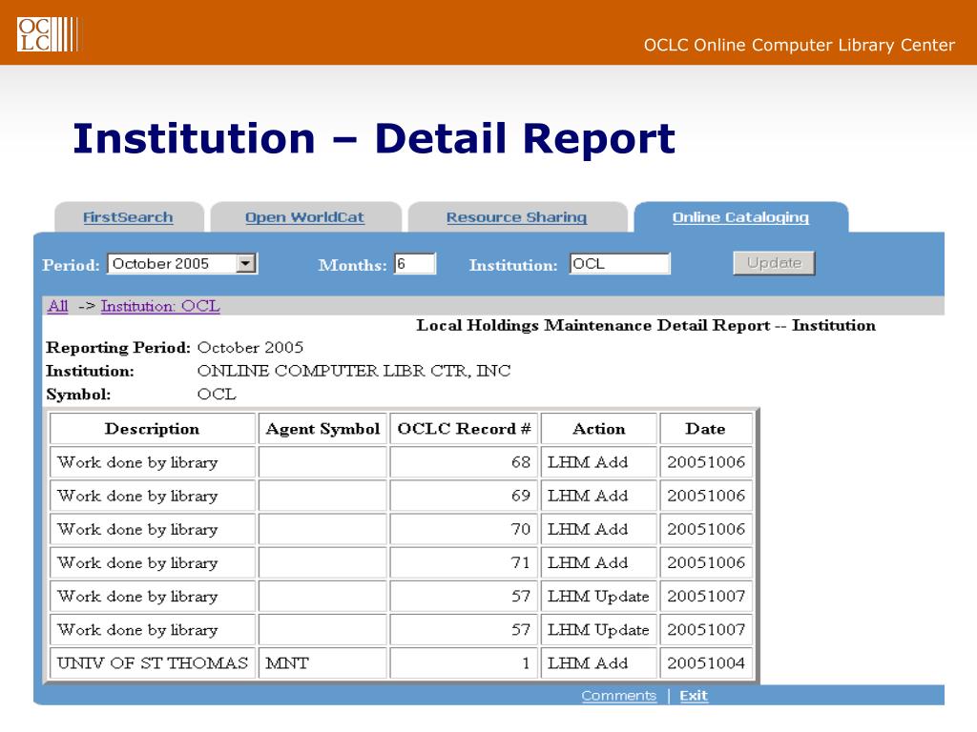Select the record number 68 cell
The width and height of the screenshot is (977, 732).
pyautogui.click(x=464, y=462)
